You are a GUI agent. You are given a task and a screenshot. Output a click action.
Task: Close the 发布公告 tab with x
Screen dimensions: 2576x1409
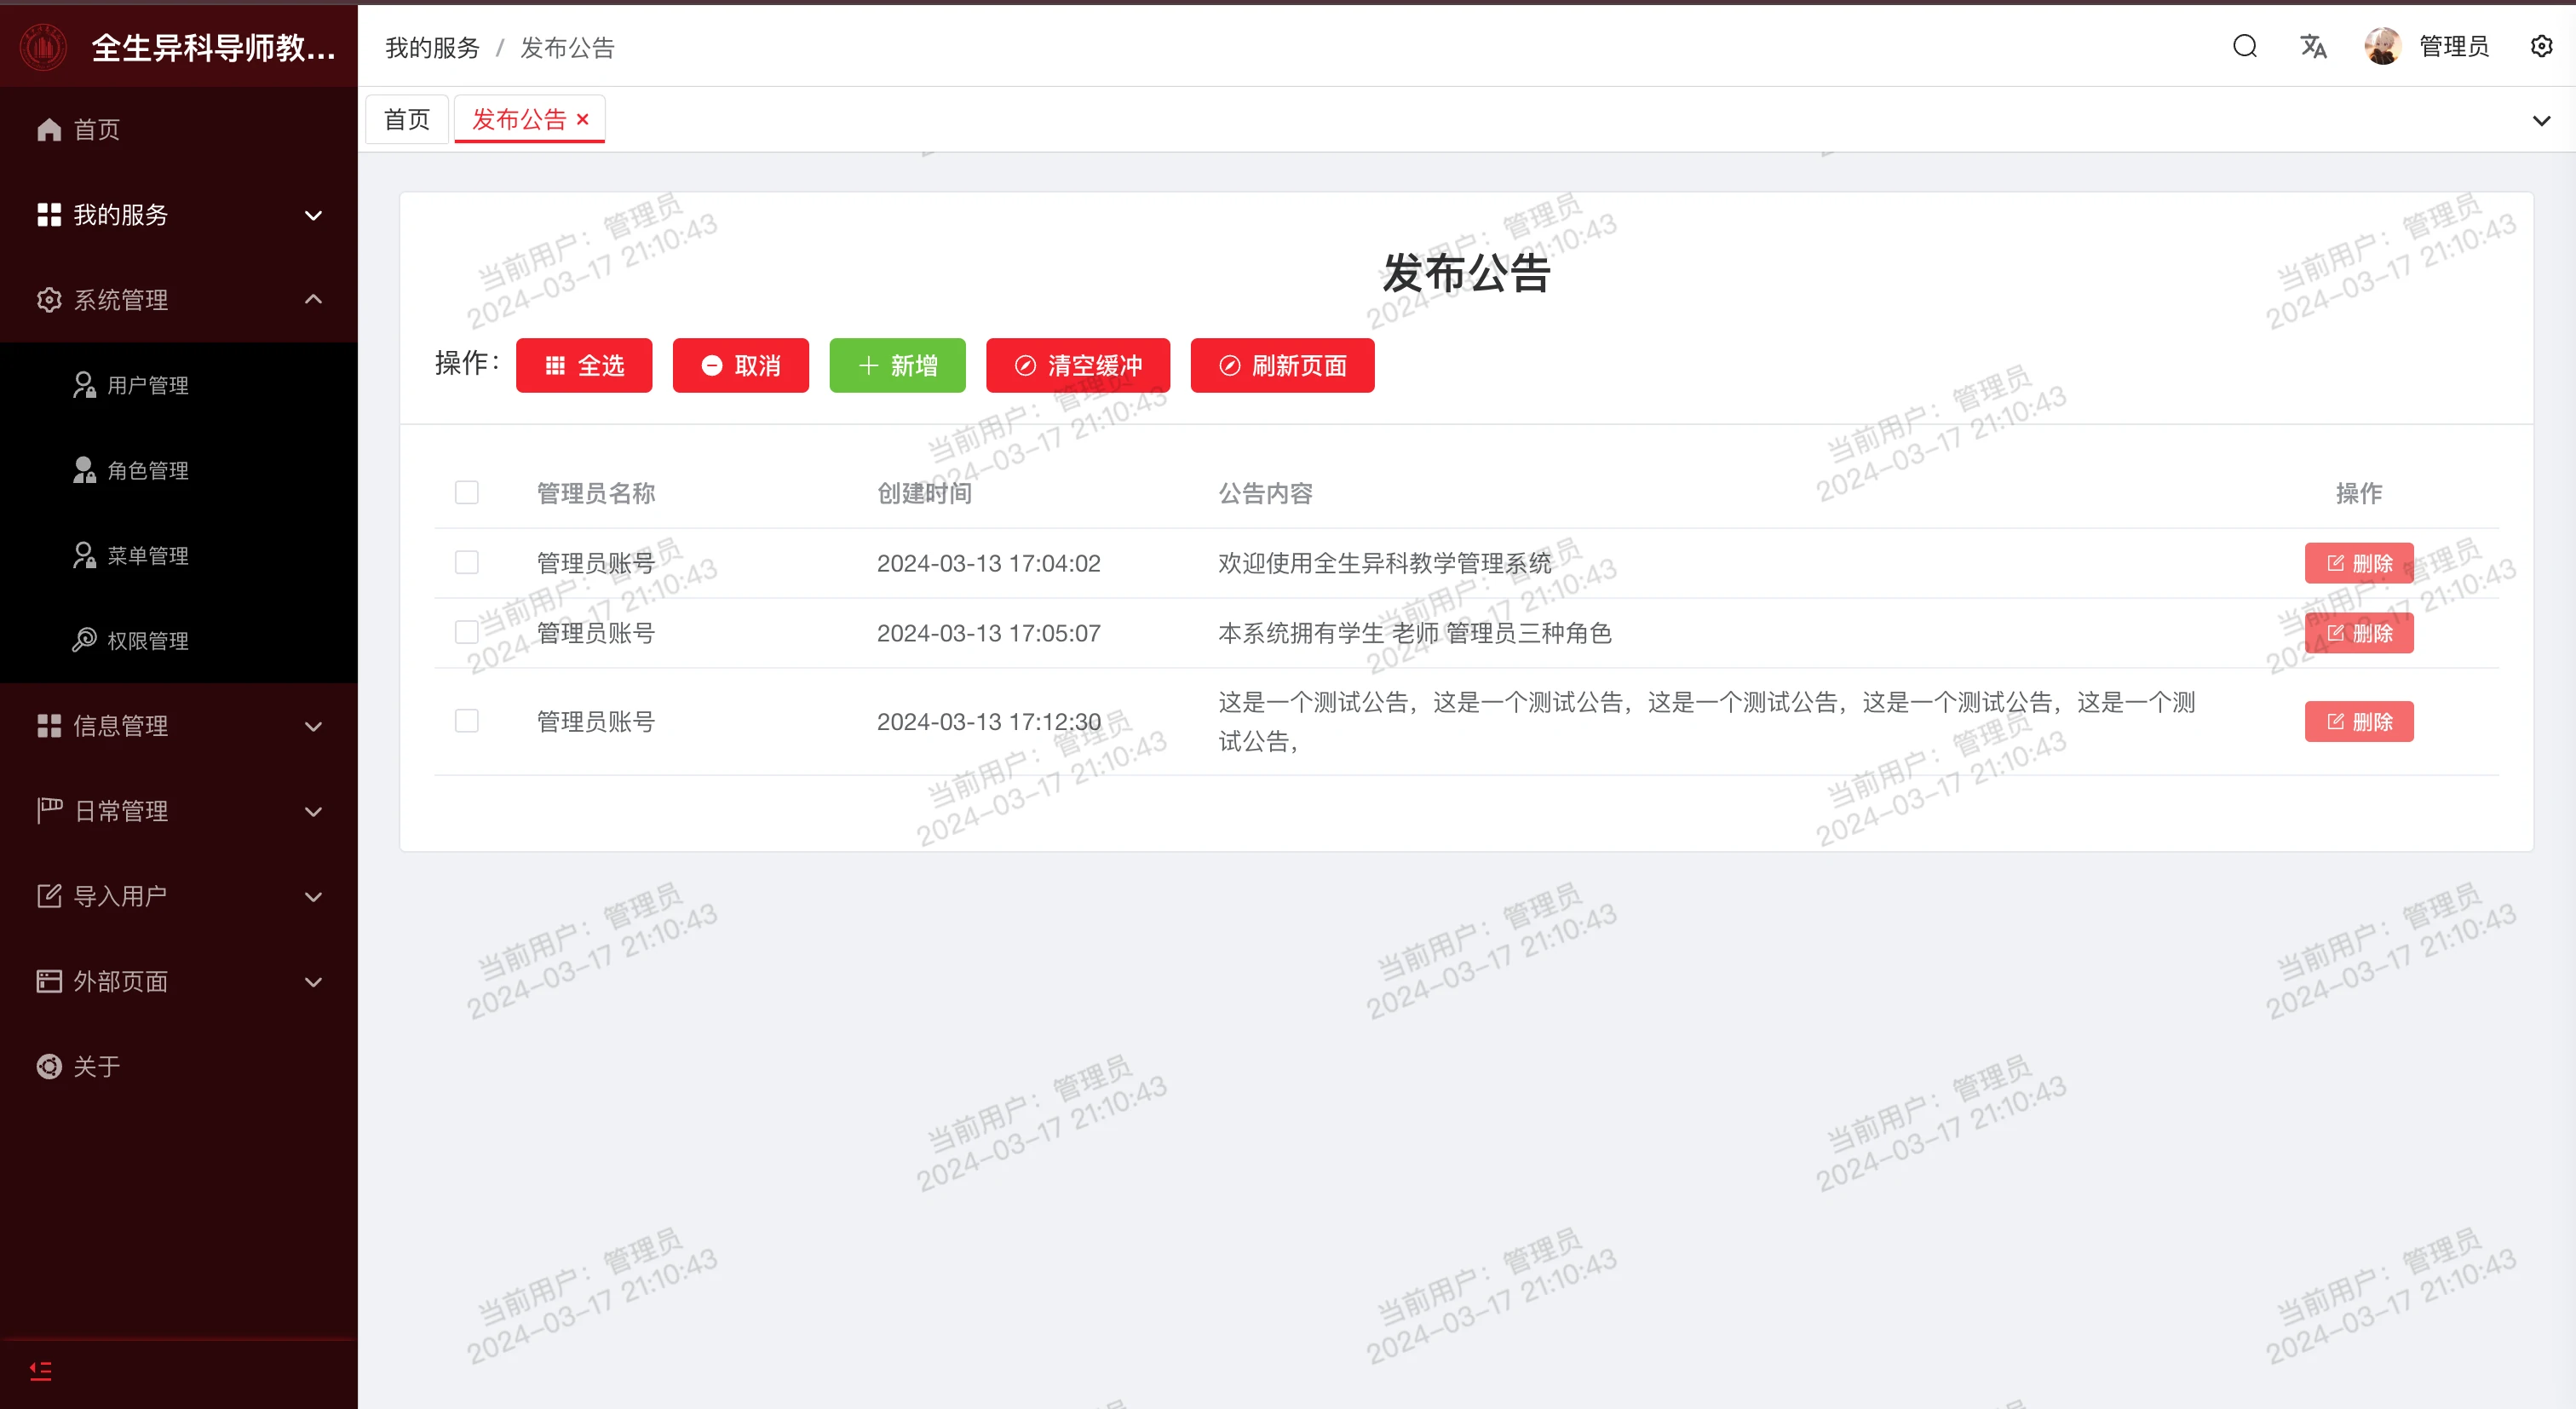(583, 119)
